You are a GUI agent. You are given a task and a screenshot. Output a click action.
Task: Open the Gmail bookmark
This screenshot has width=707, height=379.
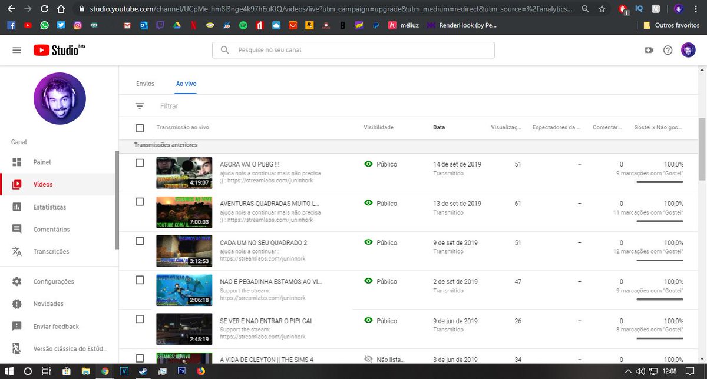pos(128,26)
